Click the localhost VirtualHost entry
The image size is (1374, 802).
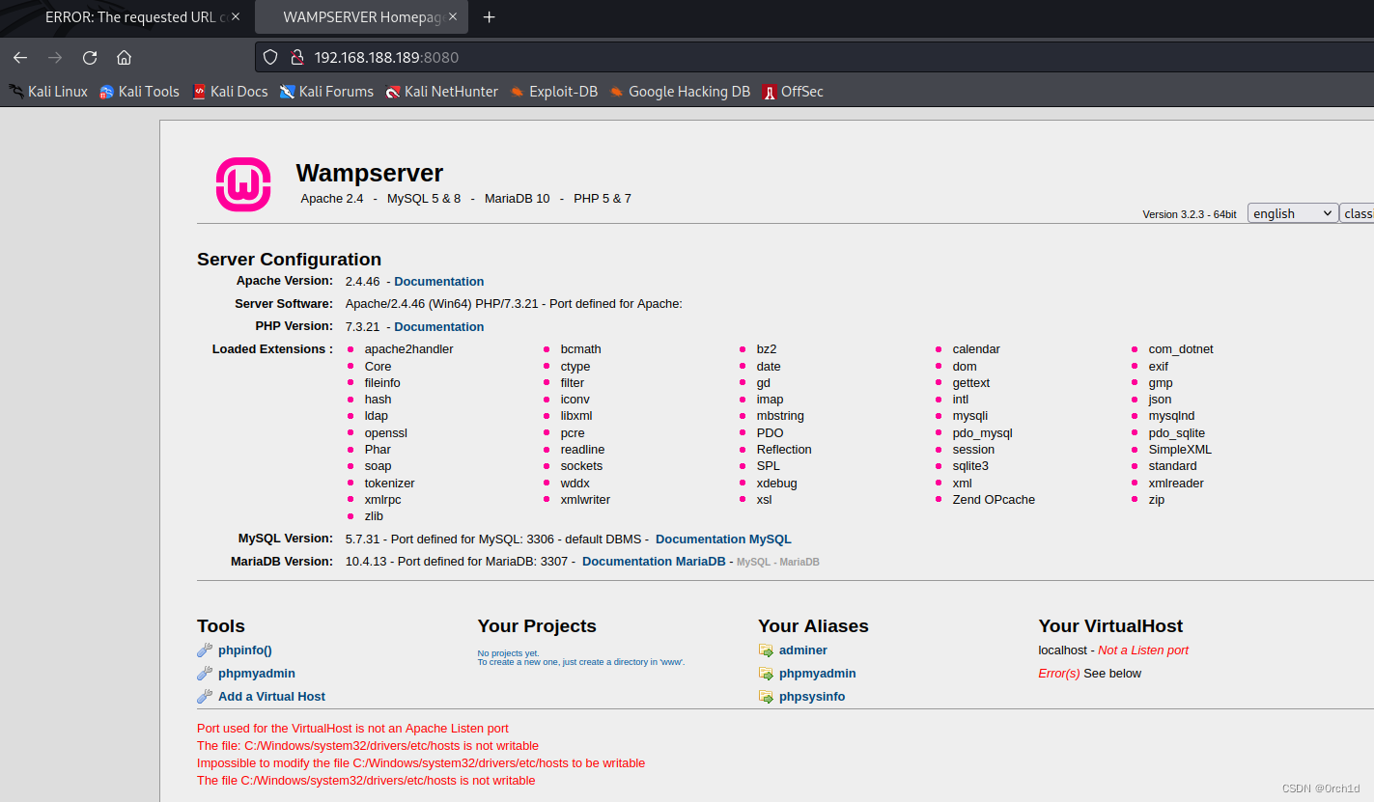1063,650
